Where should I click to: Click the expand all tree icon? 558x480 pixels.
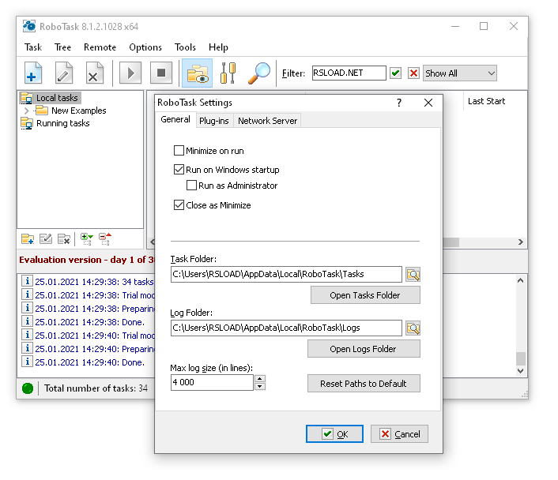pos(86,239)
